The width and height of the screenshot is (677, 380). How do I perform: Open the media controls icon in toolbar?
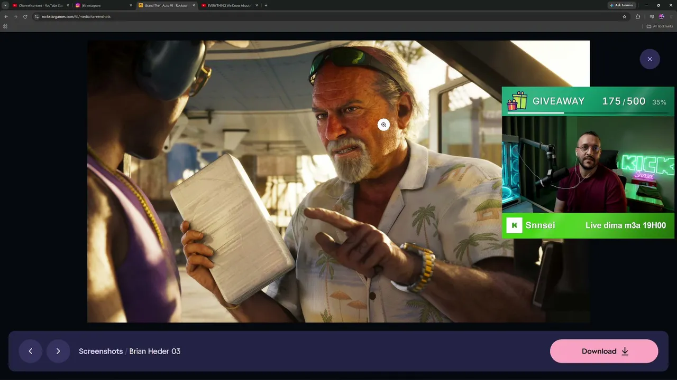652,16
